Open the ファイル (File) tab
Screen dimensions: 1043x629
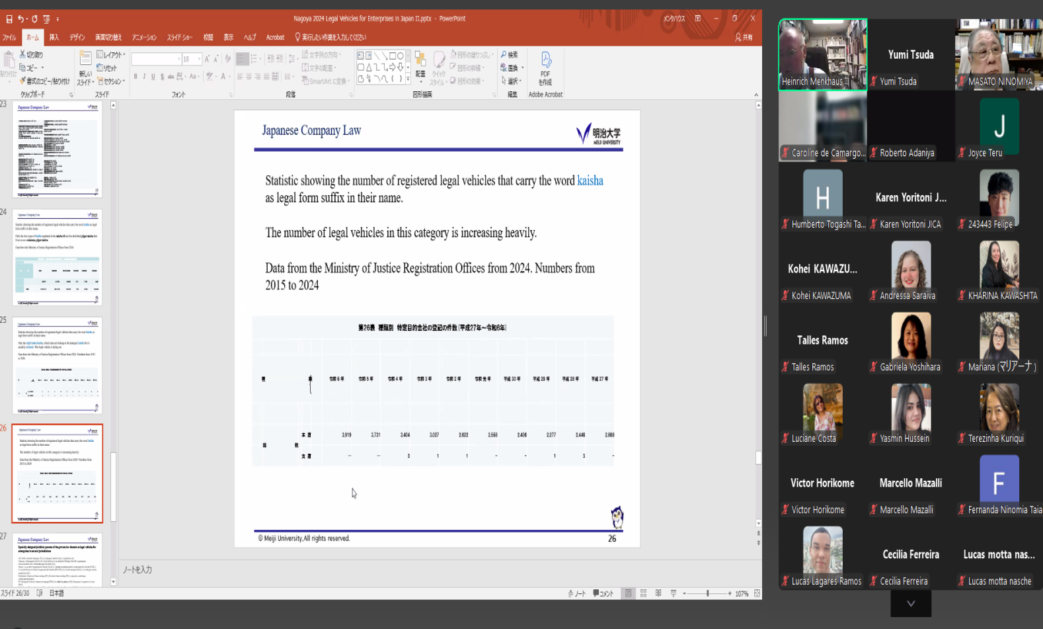(x=9, y=38)
